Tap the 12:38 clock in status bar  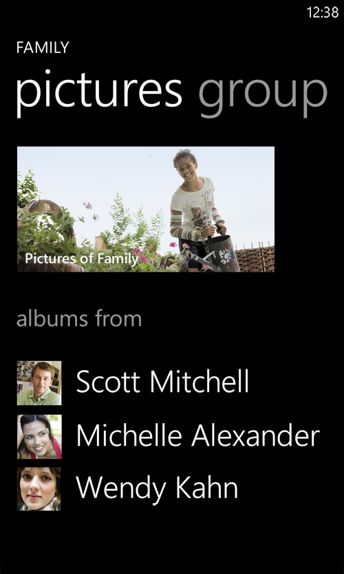click(323, 12)
